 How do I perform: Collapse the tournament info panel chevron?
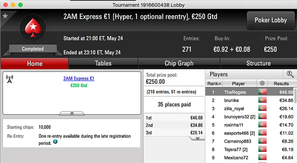tap(72, 113)
